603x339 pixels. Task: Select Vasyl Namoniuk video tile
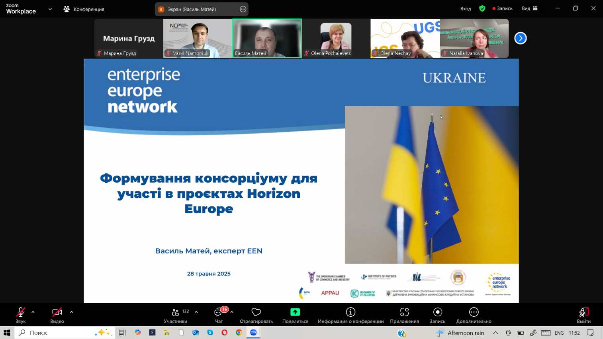(x=198, y=38)
